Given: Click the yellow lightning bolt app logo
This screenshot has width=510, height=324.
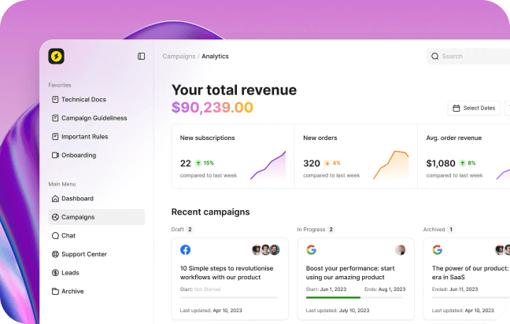Looking at the screenshot, I should (56, 56).
